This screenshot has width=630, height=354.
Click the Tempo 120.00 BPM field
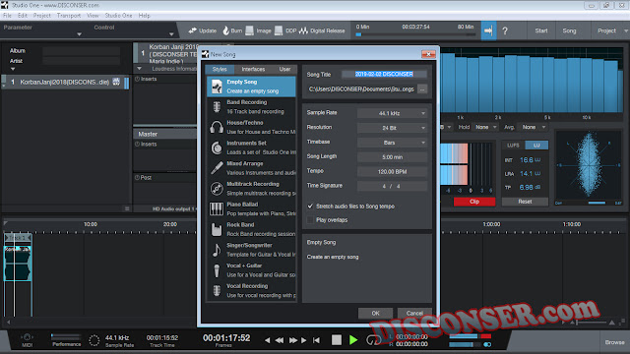click(x=392, y=171)
